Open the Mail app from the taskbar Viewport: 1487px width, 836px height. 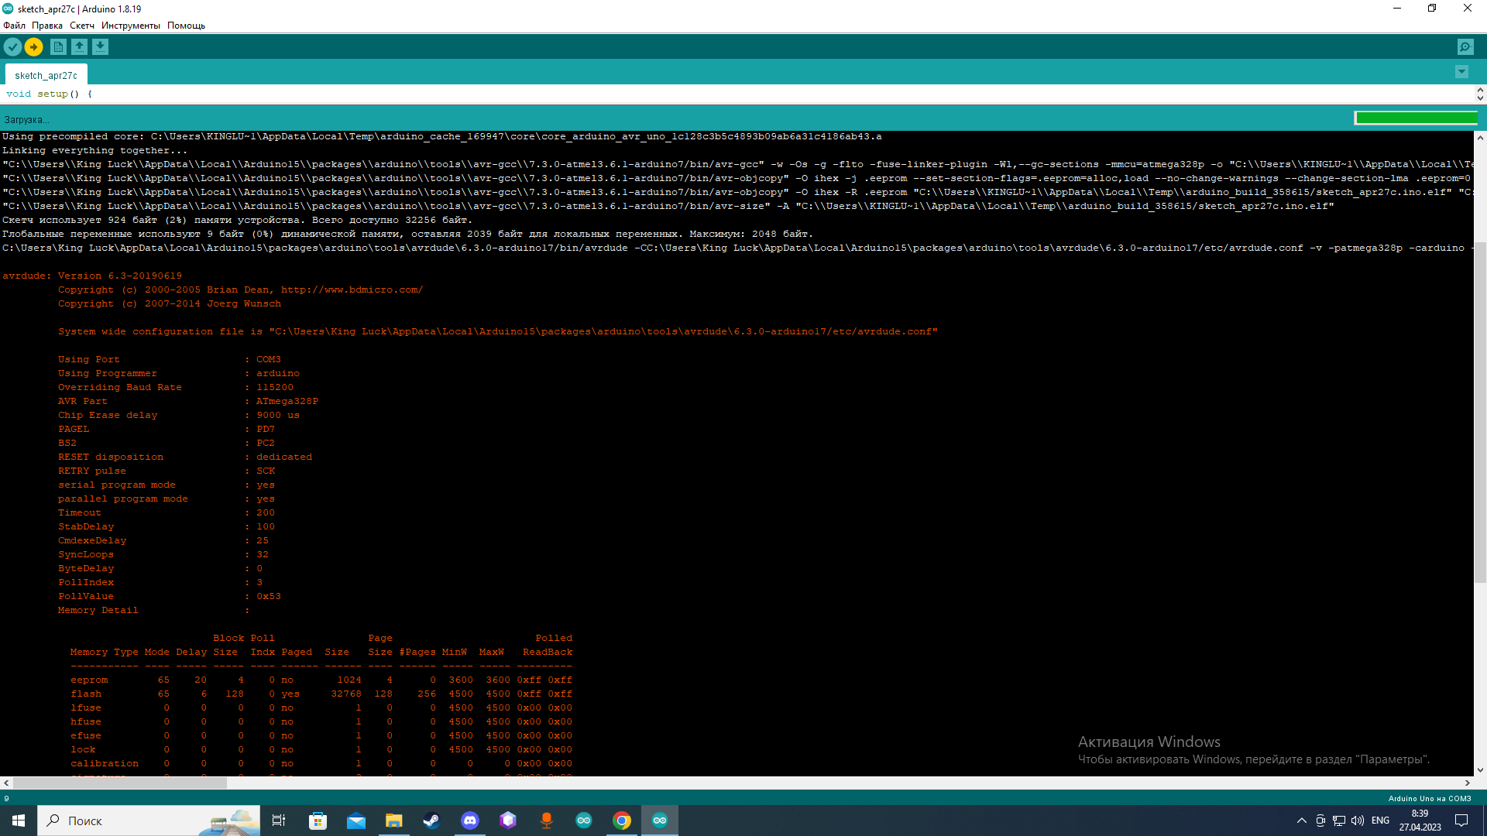355,821
